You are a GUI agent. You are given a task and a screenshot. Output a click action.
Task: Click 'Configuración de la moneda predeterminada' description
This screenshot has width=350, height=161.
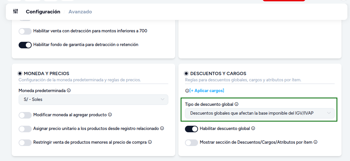pos(80,80)
